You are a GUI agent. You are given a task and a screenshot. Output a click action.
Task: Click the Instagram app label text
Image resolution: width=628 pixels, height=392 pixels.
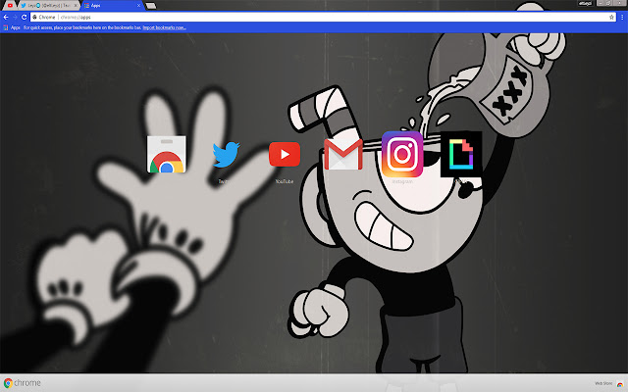[402, 181]
